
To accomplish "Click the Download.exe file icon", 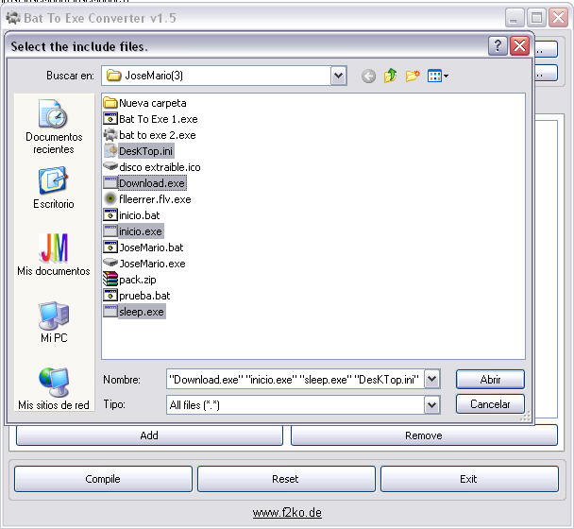I will coord(110,183).
